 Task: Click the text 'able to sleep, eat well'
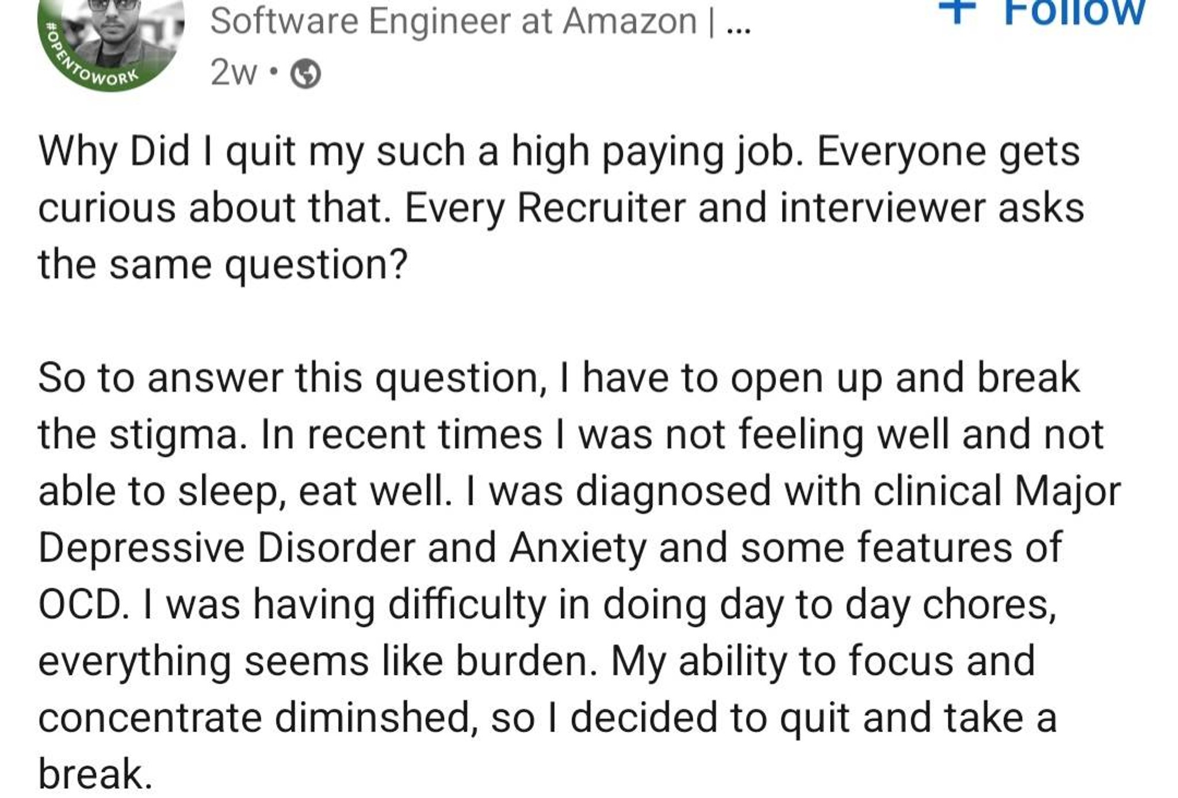245,492
